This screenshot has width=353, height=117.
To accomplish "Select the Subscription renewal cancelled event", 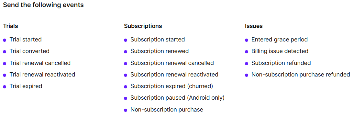I will coord(172,63).
